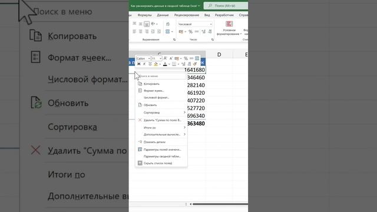Apply fill color from mini toolbar
Viewport: 377px width, 212px height.
[156, 64]
